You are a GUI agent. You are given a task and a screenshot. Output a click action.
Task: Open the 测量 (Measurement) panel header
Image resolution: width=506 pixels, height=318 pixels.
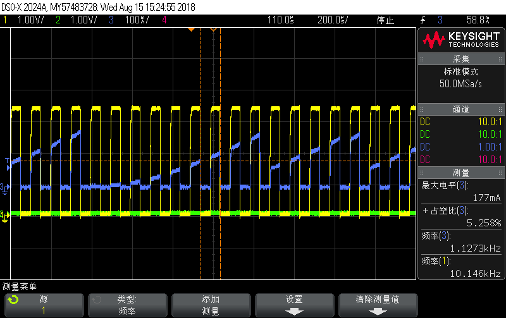coord(461,173)
